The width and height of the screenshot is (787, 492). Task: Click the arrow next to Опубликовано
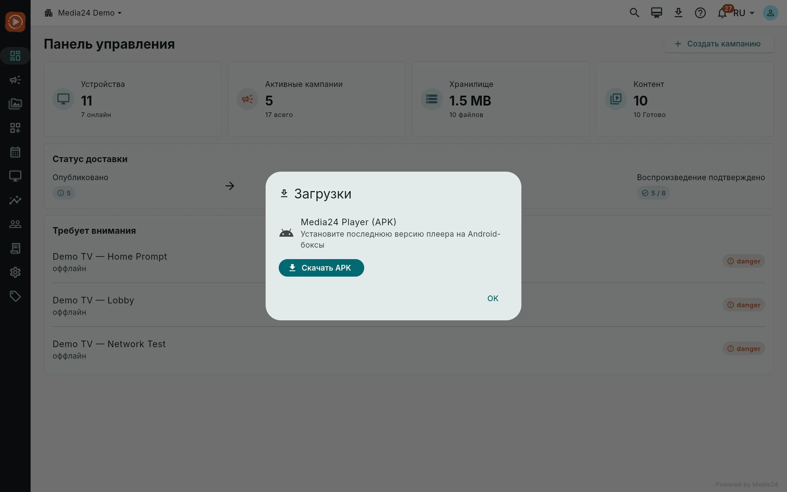point(230,186)
